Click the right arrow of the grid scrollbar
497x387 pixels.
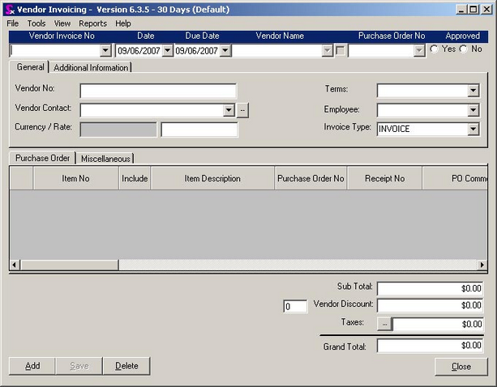(483, 265)
